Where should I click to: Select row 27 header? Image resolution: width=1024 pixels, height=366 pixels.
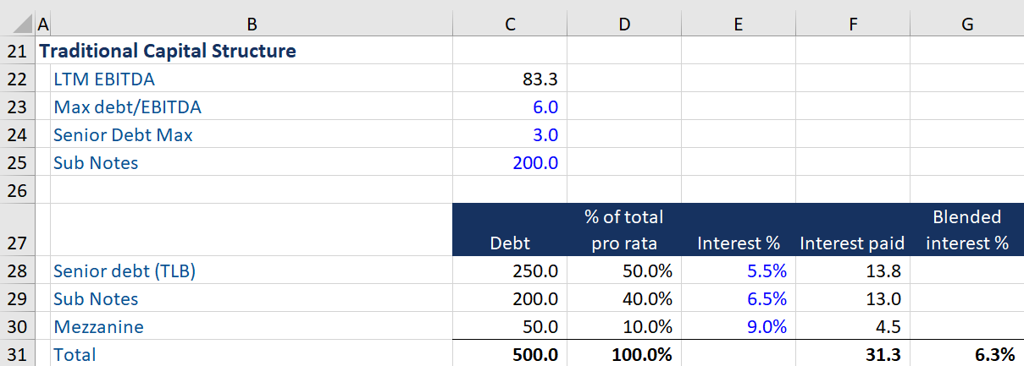tap(17, 243)
